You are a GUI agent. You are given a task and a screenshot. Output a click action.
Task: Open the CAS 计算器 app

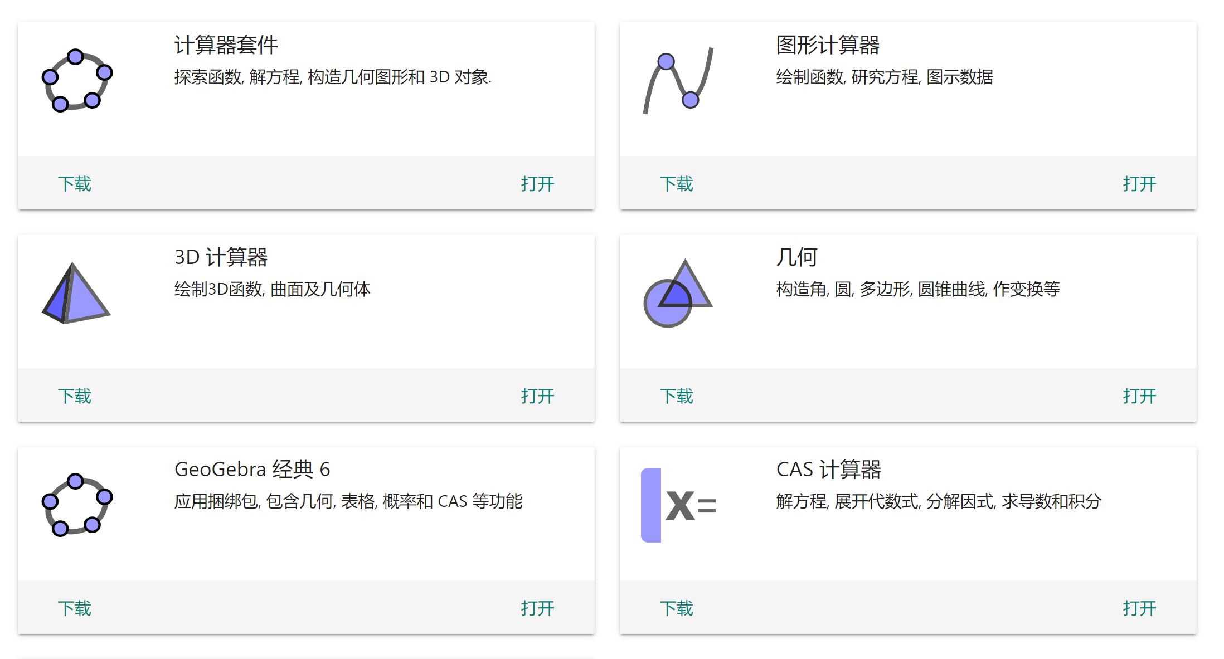(x=1140, y=608)
